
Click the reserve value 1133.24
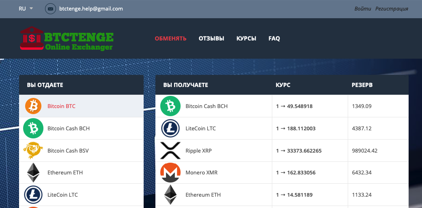point(362,195)
